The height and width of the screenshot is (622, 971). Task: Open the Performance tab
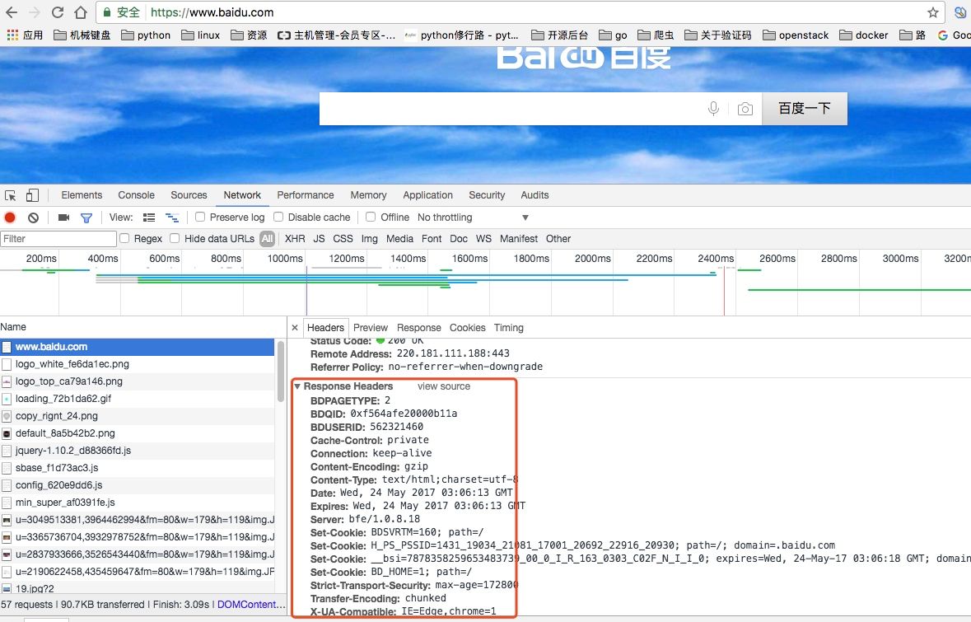[306, 195]
